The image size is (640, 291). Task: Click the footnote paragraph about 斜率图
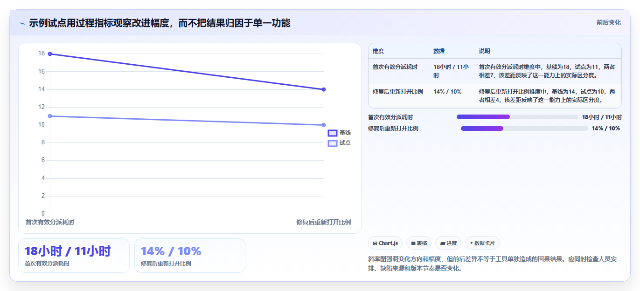(x=493, y=264)
